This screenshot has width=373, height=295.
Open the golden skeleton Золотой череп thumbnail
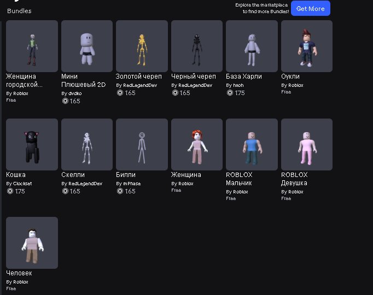pyautogui.click(x=142, y=46)
